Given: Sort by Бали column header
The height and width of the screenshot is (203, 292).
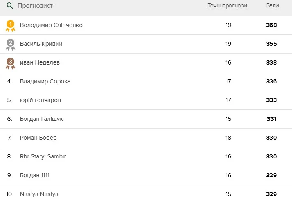Looking at the screenshot, I should pyautogui.click(x=272, y=6).
